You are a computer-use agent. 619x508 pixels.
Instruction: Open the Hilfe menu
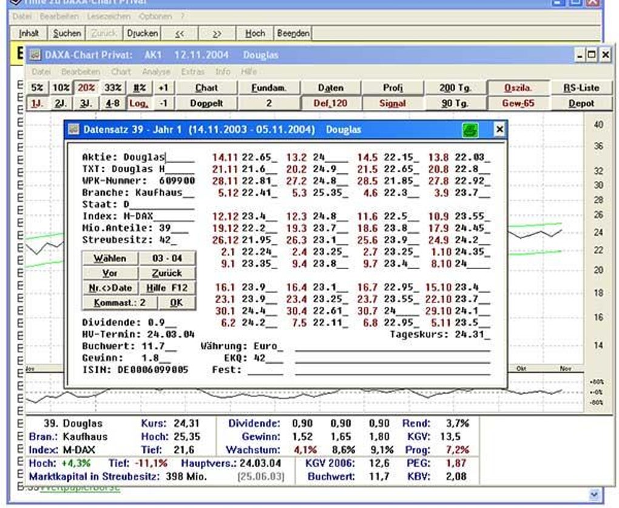pyautogui.click(x=249, y=72)
